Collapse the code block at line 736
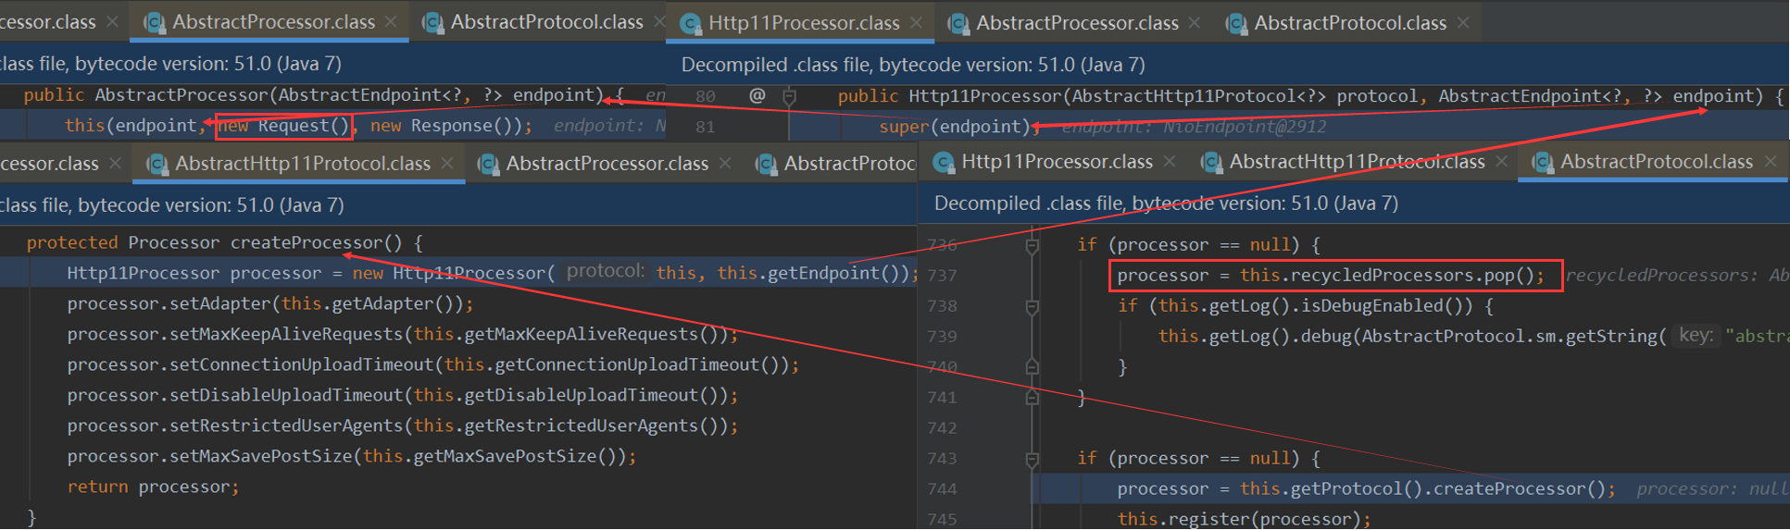This screenshot has height=530, width=1790. 1032,245
